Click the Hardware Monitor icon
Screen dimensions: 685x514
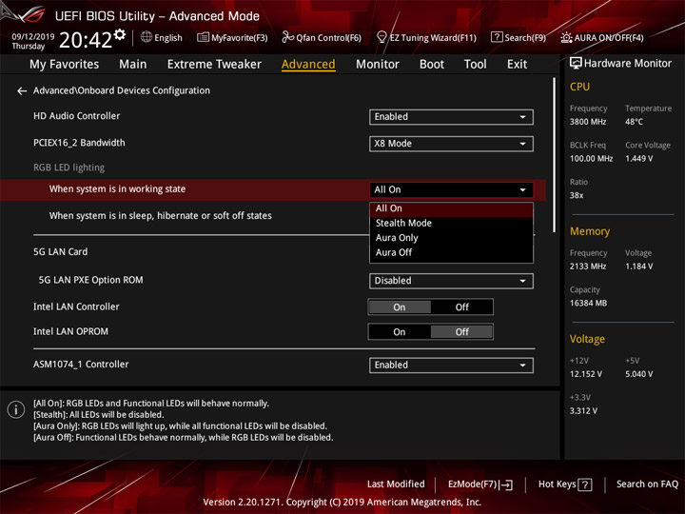point(576,64)
